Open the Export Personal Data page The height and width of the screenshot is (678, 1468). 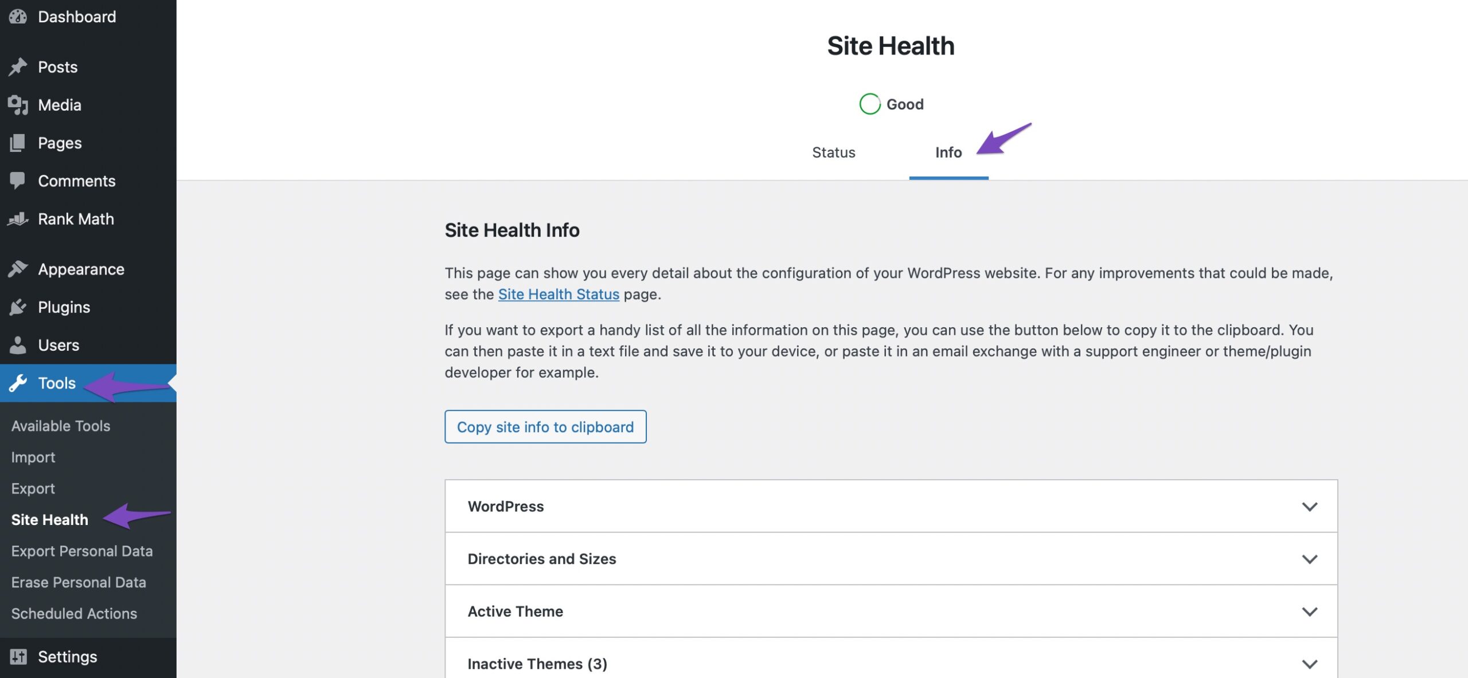[x=81, y=550]
